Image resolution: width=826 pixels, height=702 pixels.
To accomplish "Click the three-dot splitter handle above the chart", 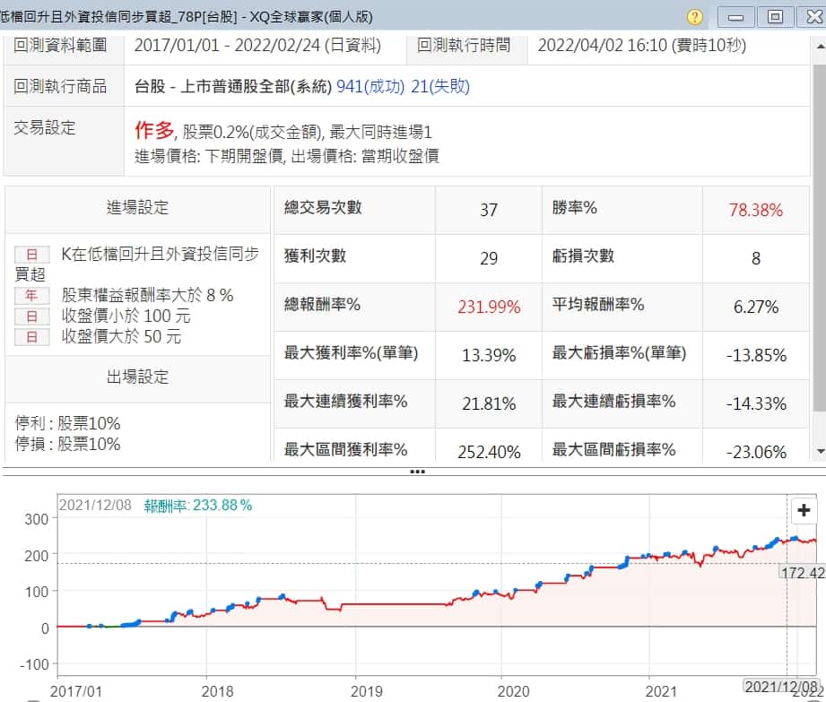I will (417, 472).
